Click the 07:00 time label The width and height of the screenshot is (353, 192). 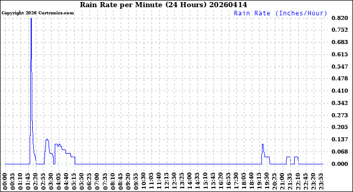point(98,182)
